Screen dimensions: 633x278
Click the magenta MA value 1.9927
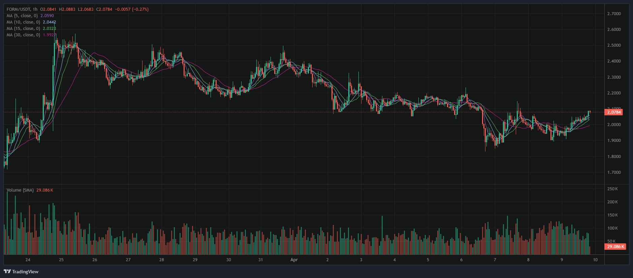pos(50,35)
